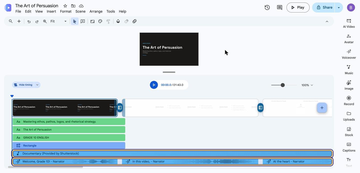Play the timeline preview
The image size is (360, 173).
[154, 85]
